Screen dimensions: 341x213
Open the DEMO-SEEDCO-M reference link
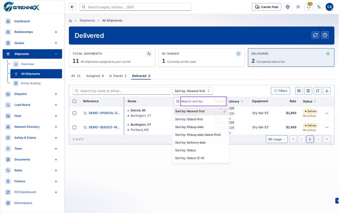pos(104,127)
